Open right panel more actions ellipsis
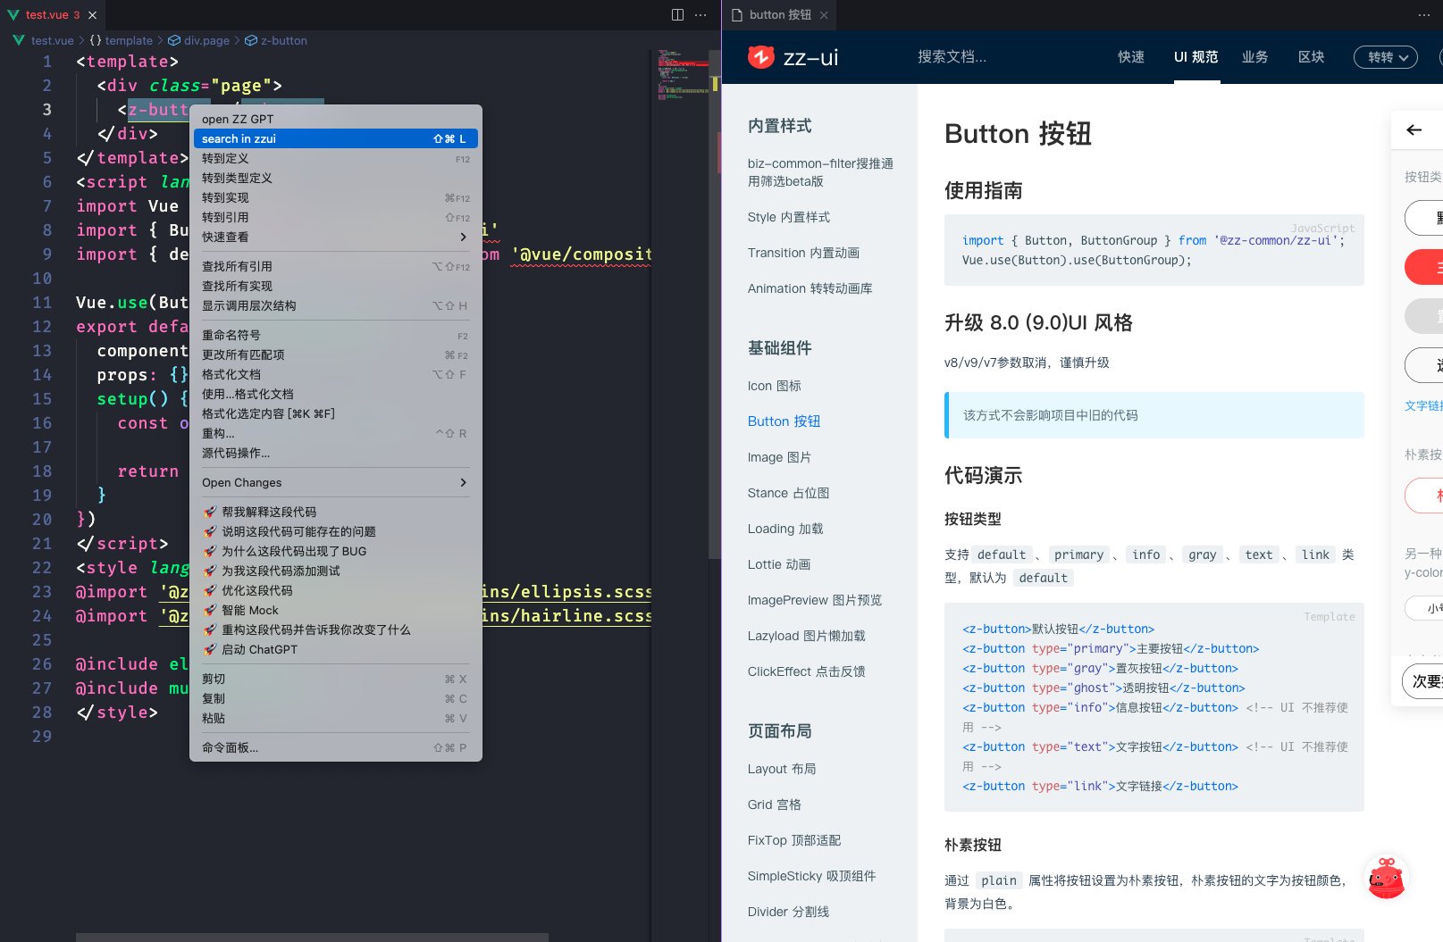The image size is (1443, 942). pos(1423,15)
